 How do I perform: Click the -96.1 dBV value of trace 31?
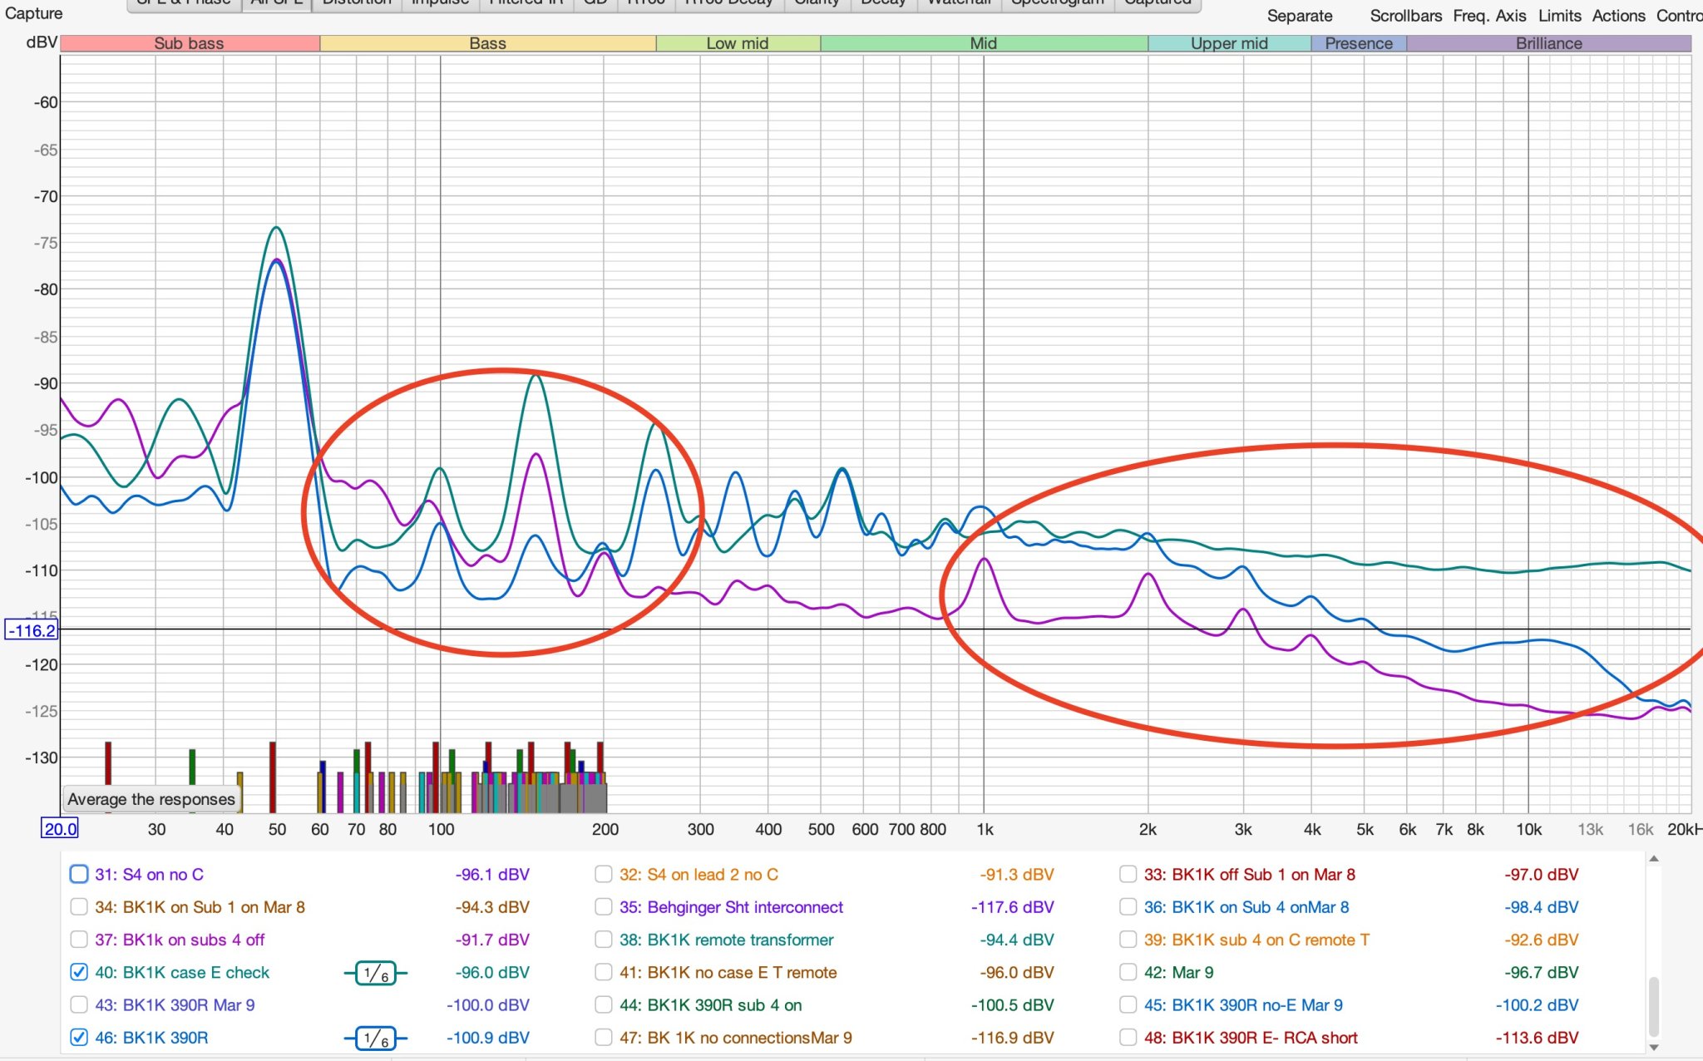(x=492, y=874)
